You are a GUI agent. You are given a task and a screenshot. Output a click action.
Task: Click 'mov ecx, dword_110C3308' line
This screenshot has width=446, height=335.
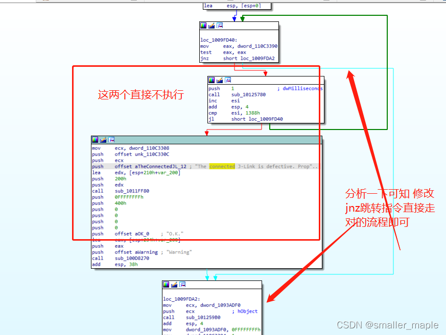pyautogui.click(x=131, y=148)
